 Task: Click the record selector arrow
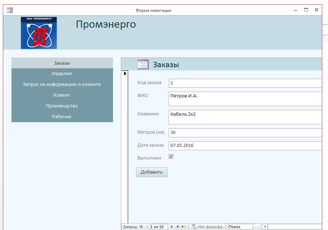pyautogui.click(x=125, y=74)
